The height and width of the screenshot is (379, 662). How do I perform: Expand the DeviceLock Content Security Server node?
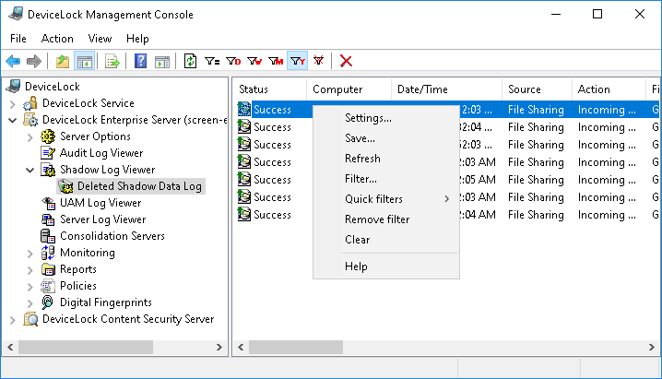tap(13, 319)
